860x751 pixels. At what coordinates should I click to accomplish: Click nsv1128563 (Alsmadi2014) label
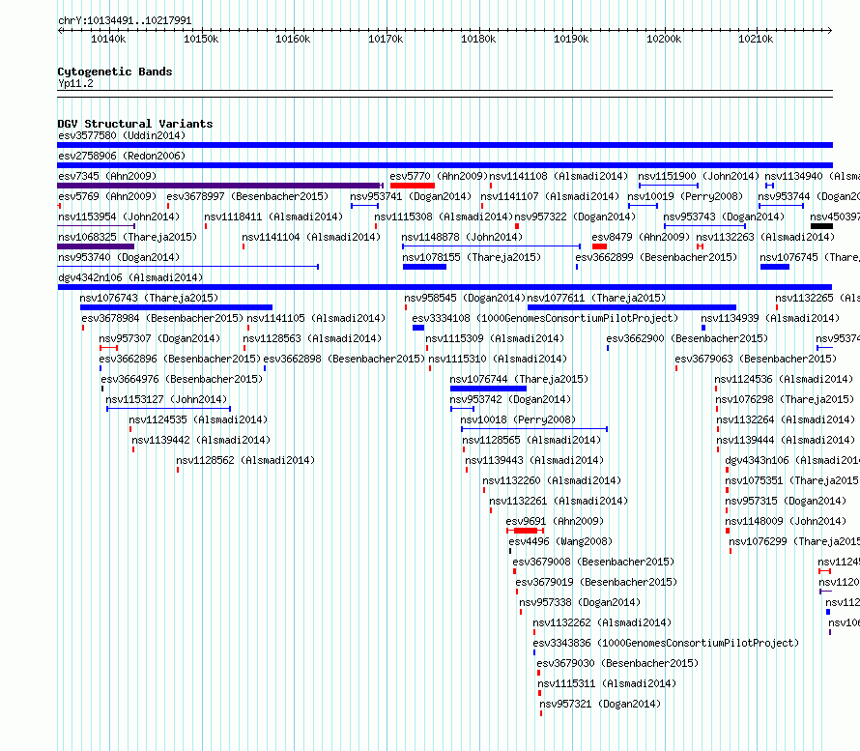click(312, 338)
